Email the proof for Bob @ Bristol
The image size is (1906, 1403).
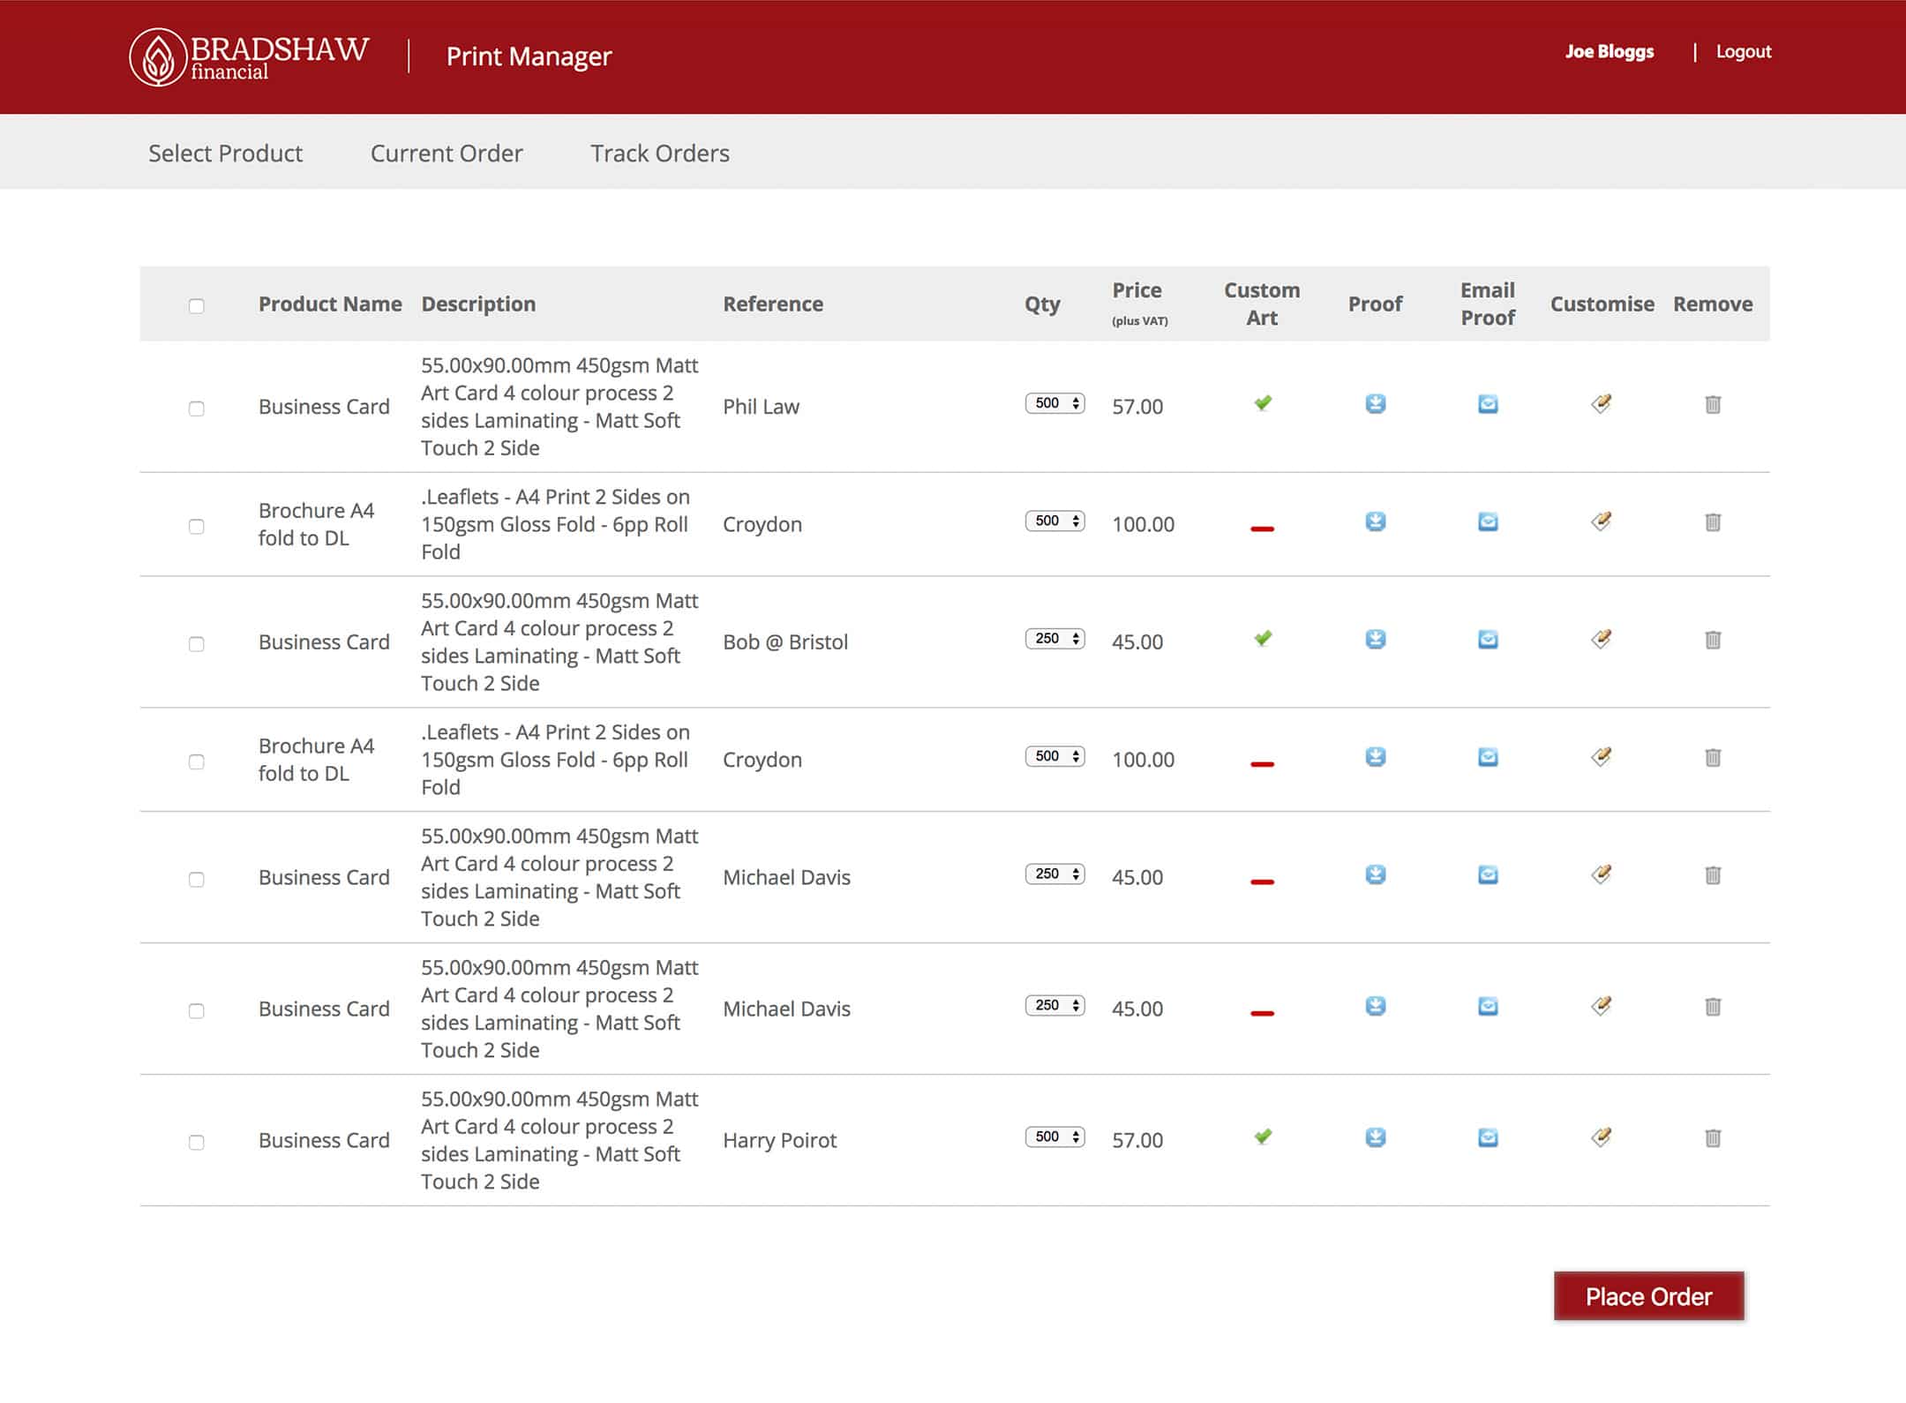[1488, 639]
